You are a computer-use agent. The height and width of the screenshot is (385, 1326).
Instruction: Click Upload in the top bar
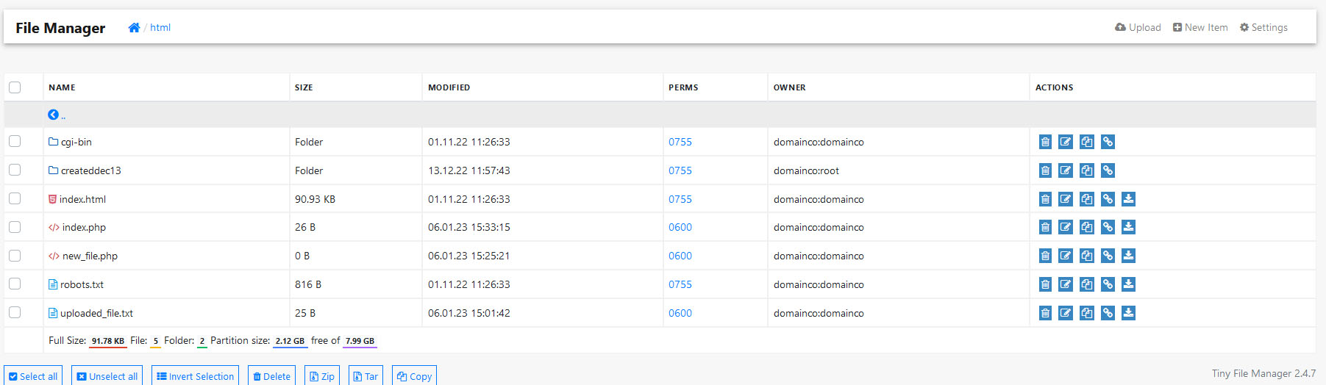click(1138, 27)
